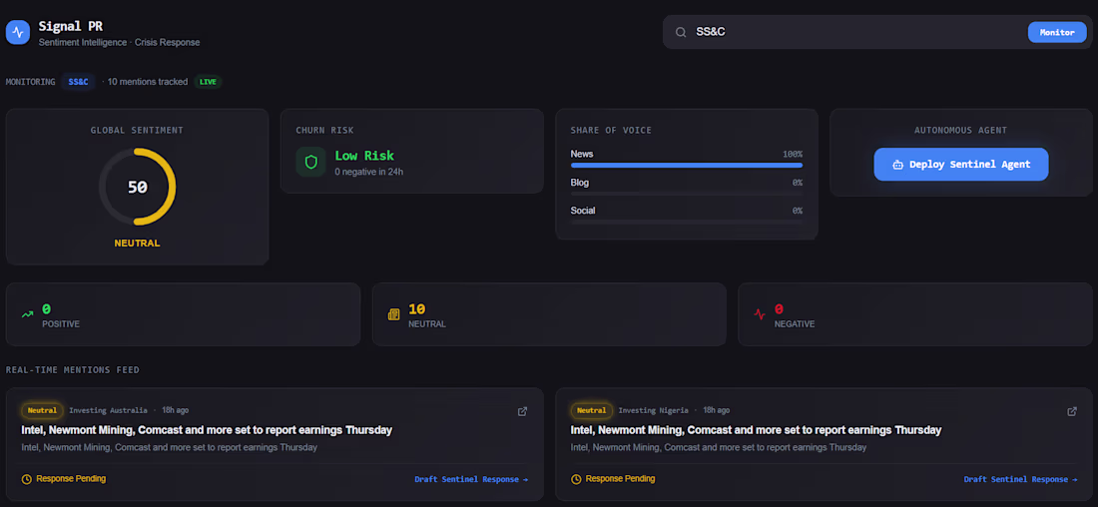The image size is (1098, 507).
Task: Draft Sentinel Response for Investing Nigeria mention
Action: 1020,479
